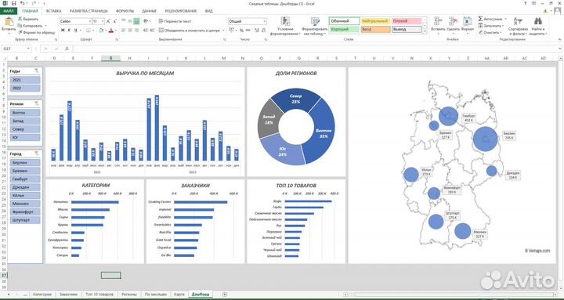This screenshot has height=300, width=564.
Task: Open the ФАЙЛ tab
Action: click(8, 11)
